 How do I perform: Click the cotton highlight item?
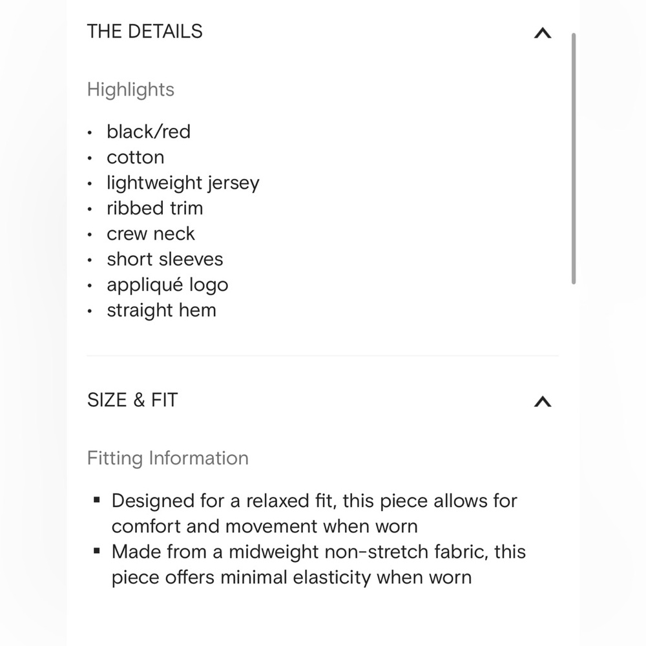[x=136, y=158]
